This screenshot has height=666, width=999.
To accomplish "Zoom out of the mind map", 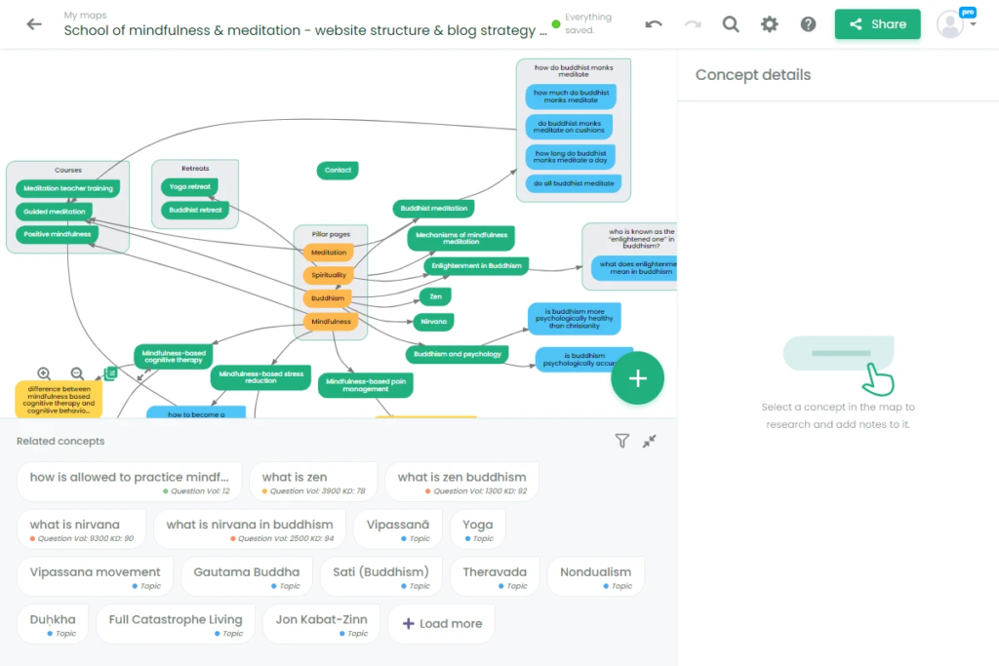I will [76, 372].
